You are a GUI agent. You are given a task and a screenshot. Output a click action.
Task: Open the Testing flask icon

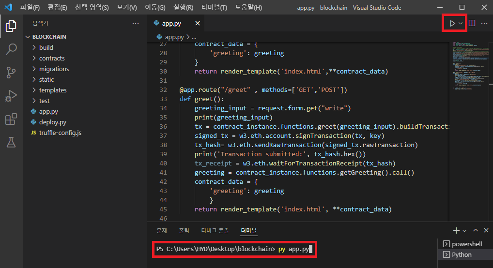[11, 142]
